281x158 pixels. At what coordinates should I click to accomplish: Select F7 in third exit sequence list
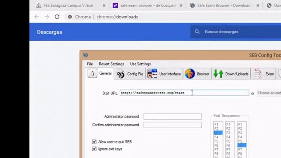tap(242, 150)
